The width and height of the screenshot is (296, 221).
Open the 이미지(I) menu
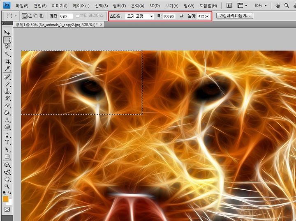pos(60,6)
